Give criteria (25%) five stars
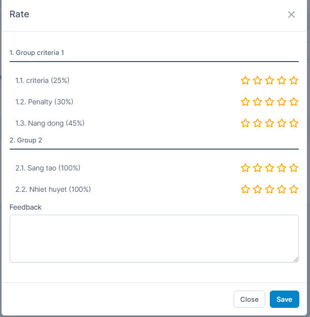The height and width of the screenshot is (317, 310). pos(294,80)
